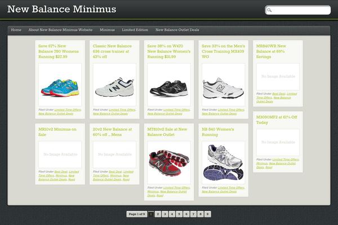Click Best Deal category under MR10v2 post

61,172
